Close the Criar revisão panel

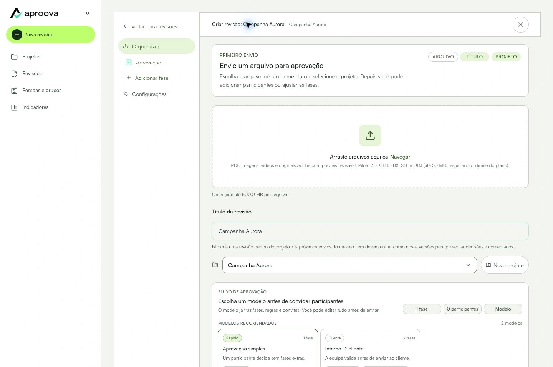[521, 25]
